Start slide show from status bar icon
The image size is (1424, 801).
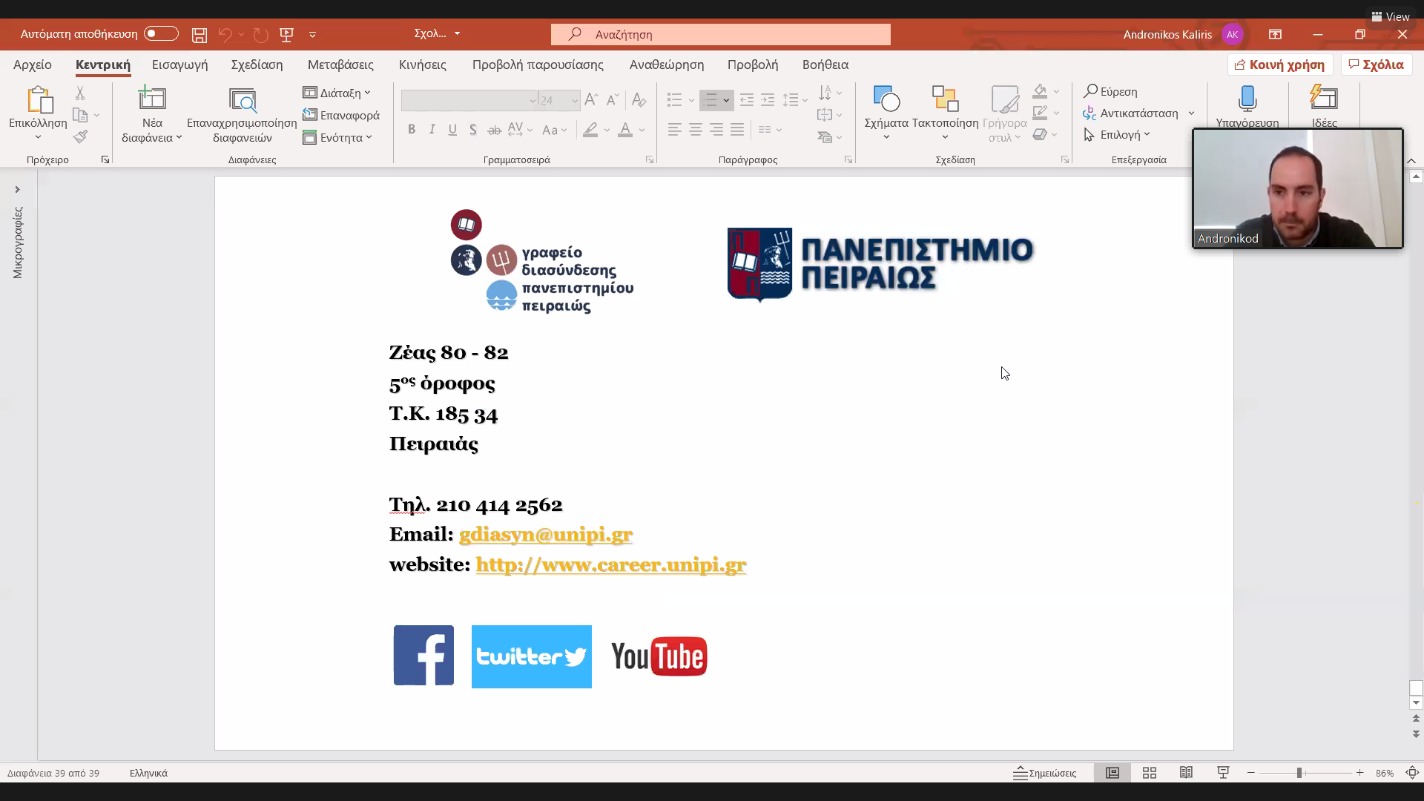click(1223, 773)
